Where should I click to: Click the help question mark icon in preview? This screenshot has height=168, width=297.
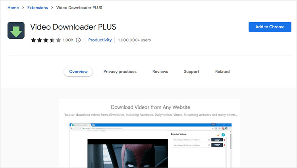tap(223, 135)
